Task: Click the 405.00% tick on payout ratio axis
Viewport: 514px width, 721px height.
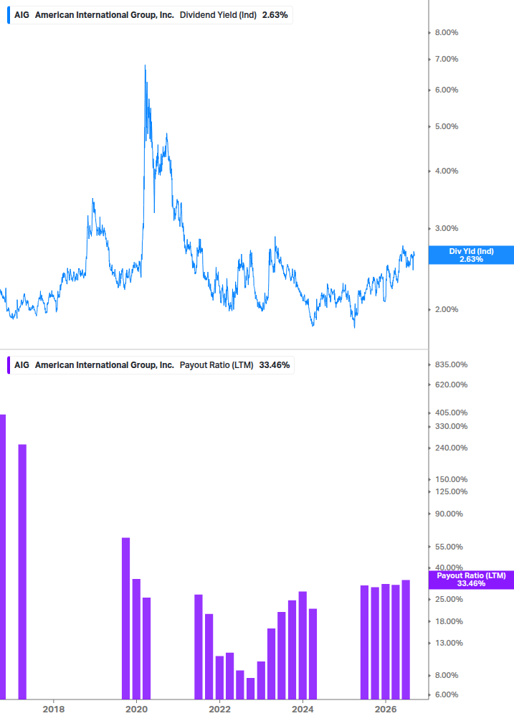Action: click(x=451, y=413)
